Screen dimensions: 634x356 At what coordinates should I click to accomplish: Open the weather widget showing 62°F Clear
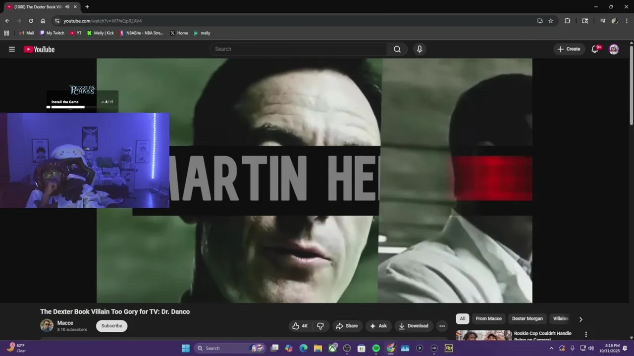(16, 348)
